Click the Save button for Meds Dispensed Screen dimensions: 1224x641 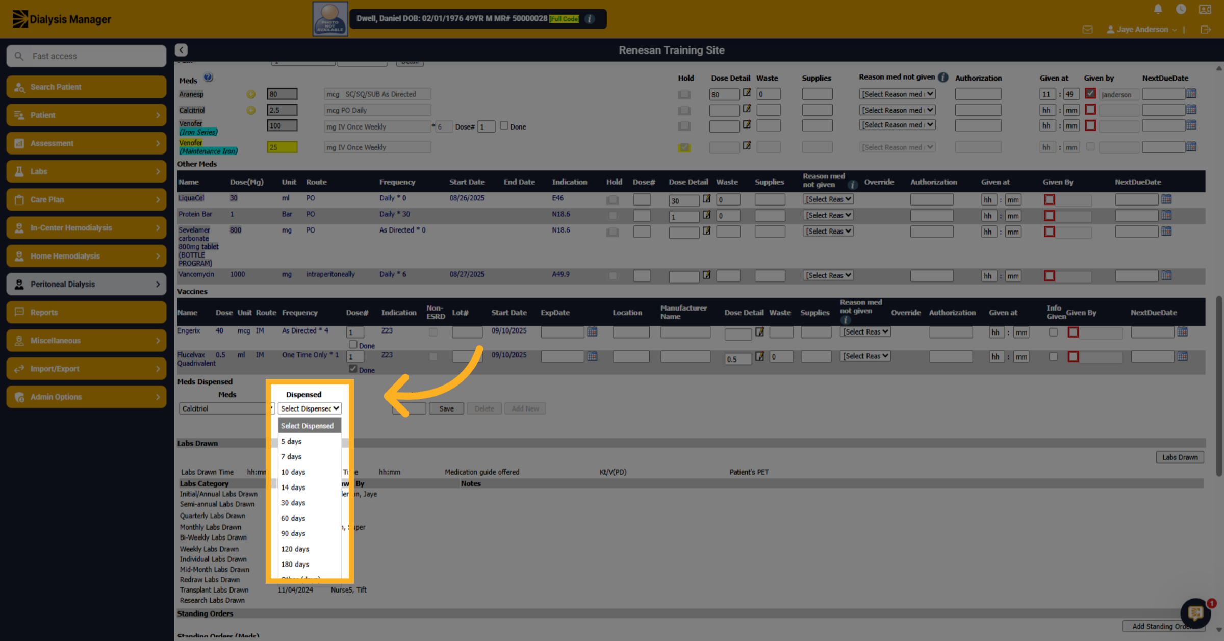(446, 408)
